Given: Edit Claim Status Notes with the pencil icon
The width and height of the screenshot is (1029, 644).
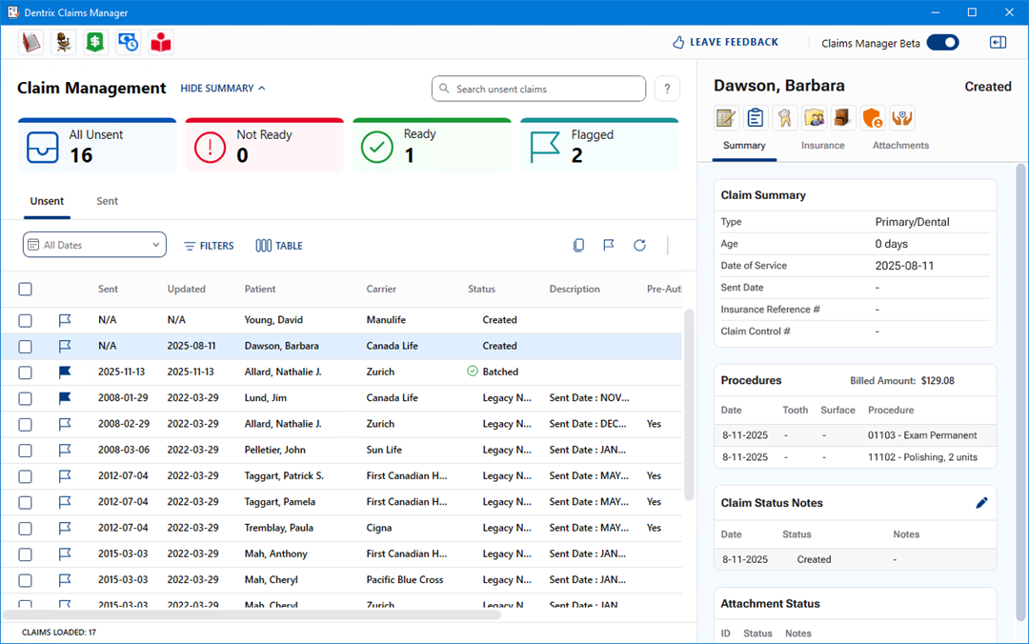Looking at the screenshot, I should click(x=981, y=503).
